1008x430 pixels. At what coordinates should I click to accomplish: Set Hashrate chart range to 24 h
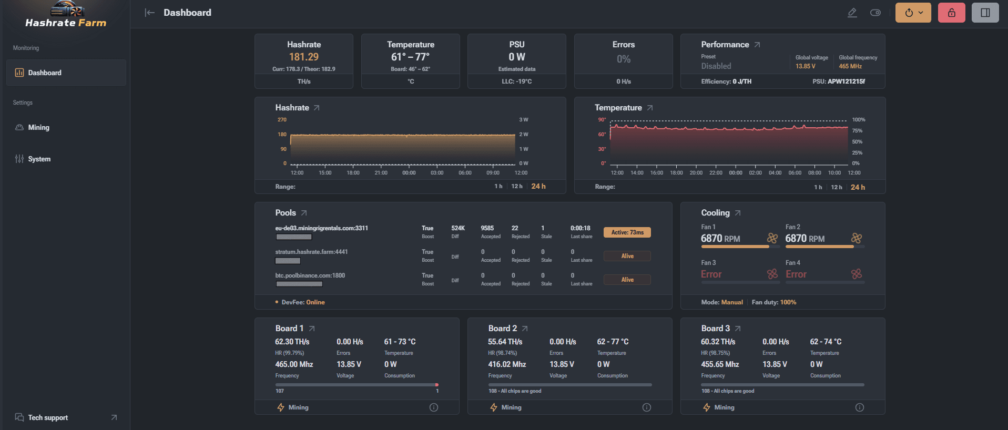click(538, 187)
